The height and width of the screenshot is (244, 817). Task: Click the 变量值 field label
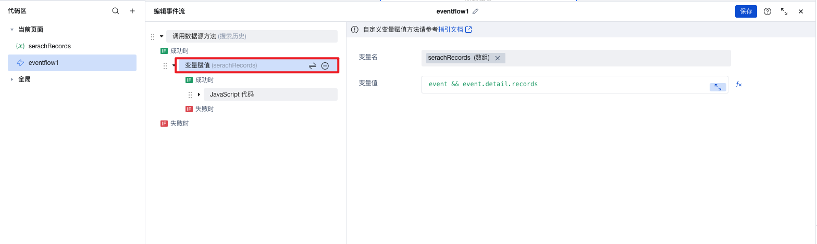pos(368,83)
